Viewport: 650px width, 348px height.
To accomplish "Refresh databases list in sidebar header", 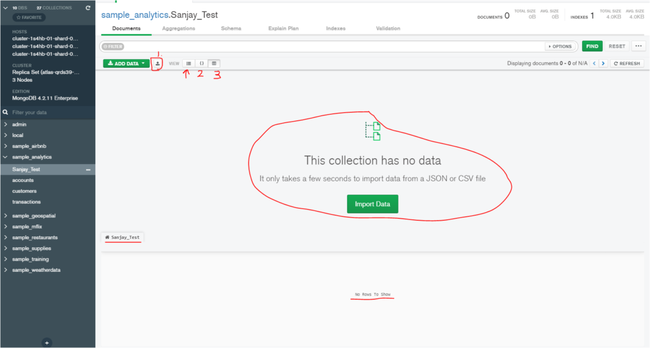I will 88,8.
